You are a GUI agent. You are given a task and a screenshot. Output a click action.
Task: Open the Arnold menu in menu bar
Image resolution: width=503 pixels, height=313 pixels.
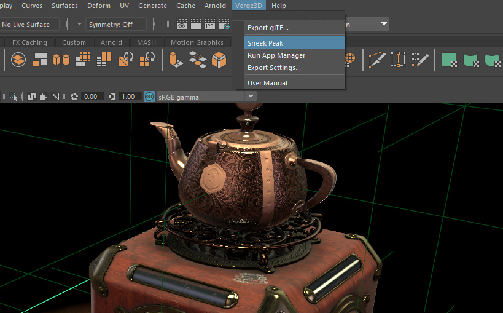click(x=215, y=6)
